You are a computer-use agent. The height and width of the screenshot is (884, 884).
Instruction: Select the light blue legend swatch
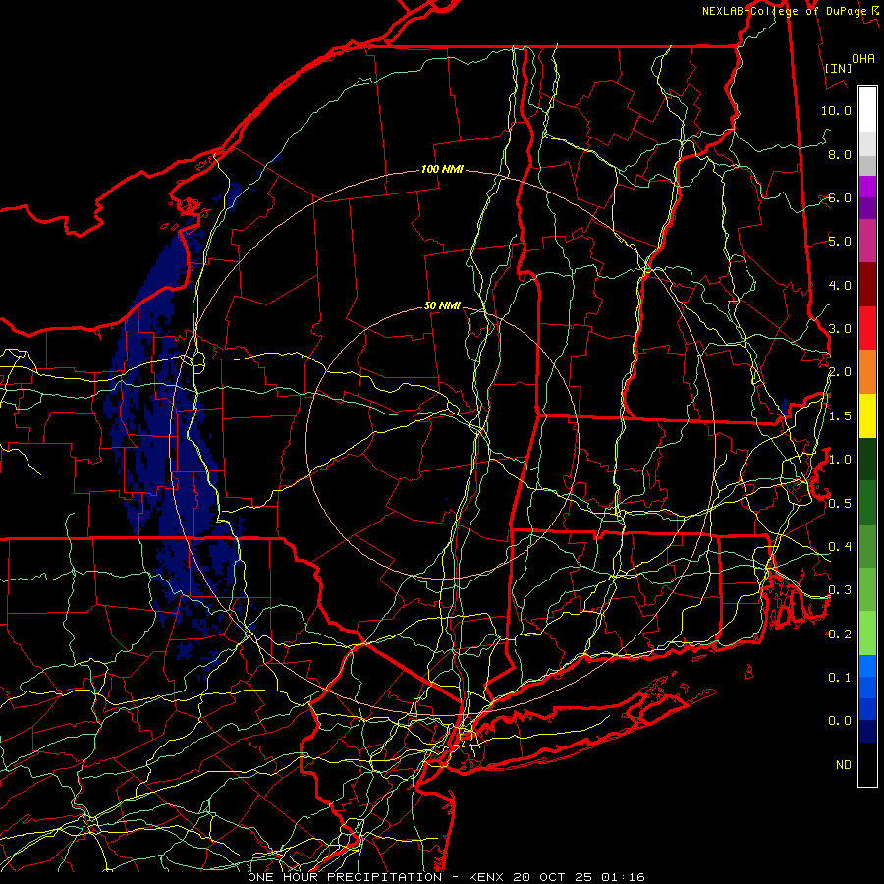point(867,666)
